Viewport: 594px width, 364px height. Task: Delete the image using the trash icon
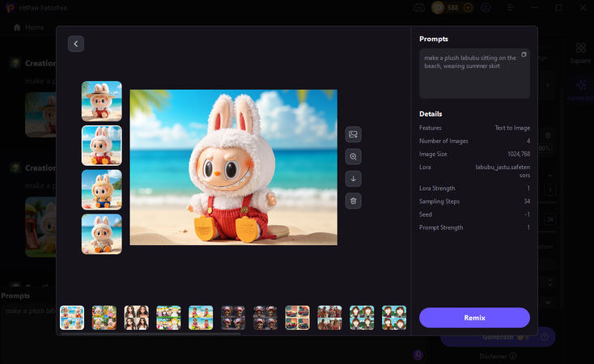tap(353, 201)
